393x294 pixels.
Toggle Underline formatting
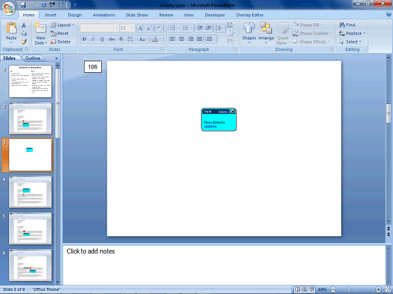pyautogui.click(x=102, y=39)
